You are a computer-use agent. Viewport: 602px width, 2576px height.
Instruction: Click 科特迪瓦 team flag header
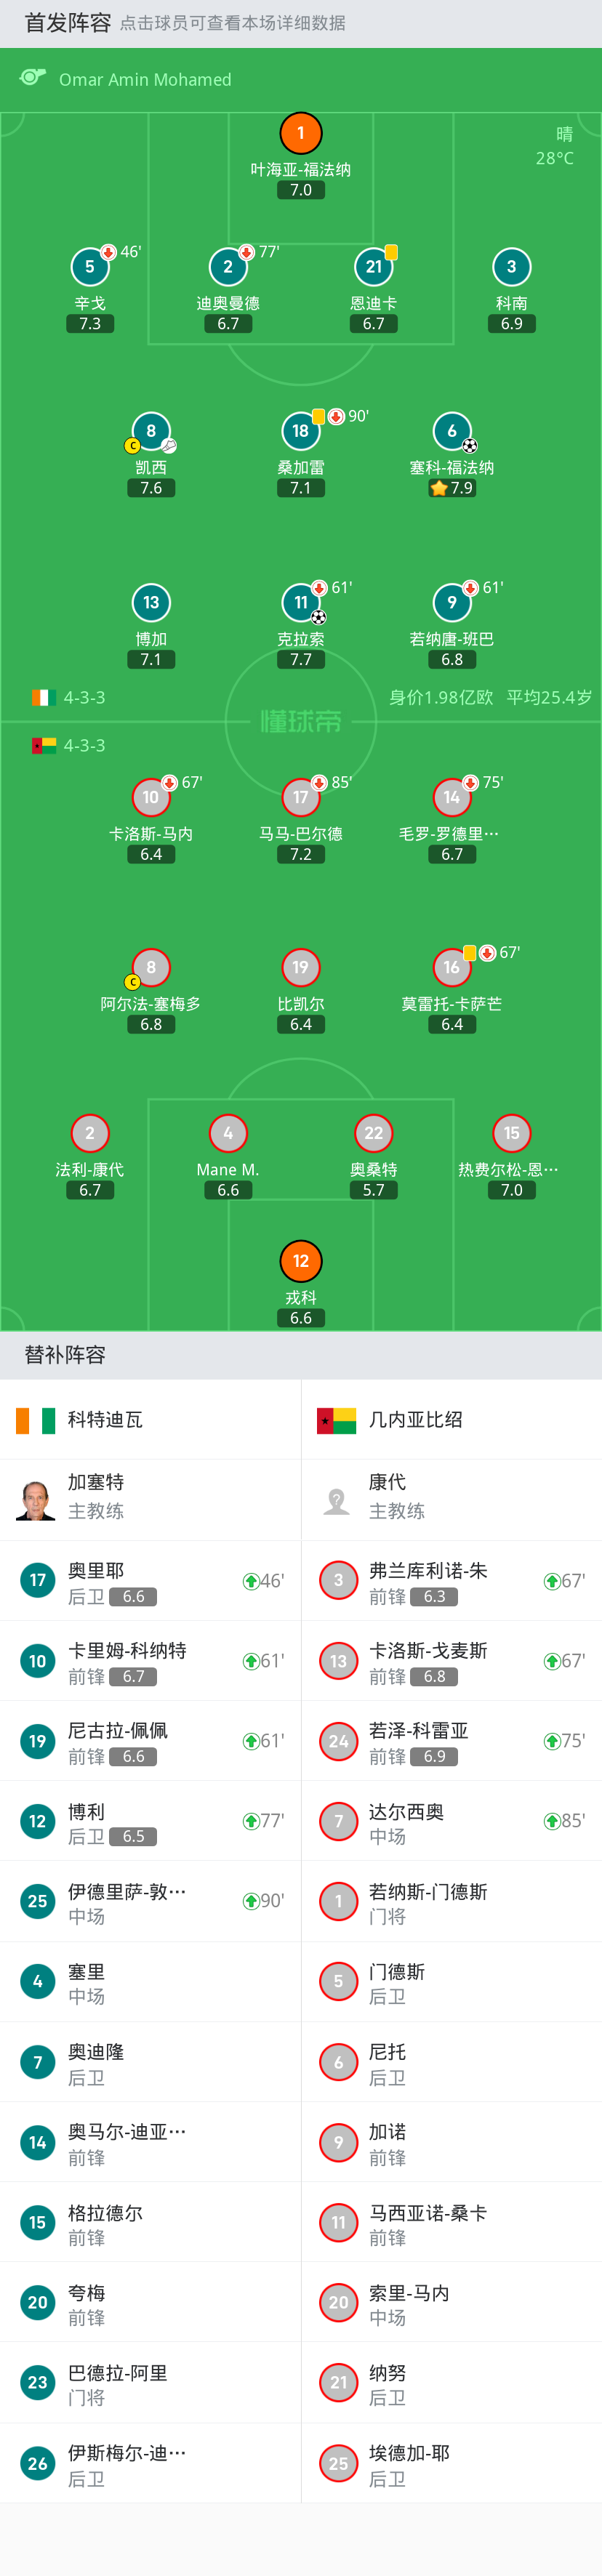pos(36,1420)
